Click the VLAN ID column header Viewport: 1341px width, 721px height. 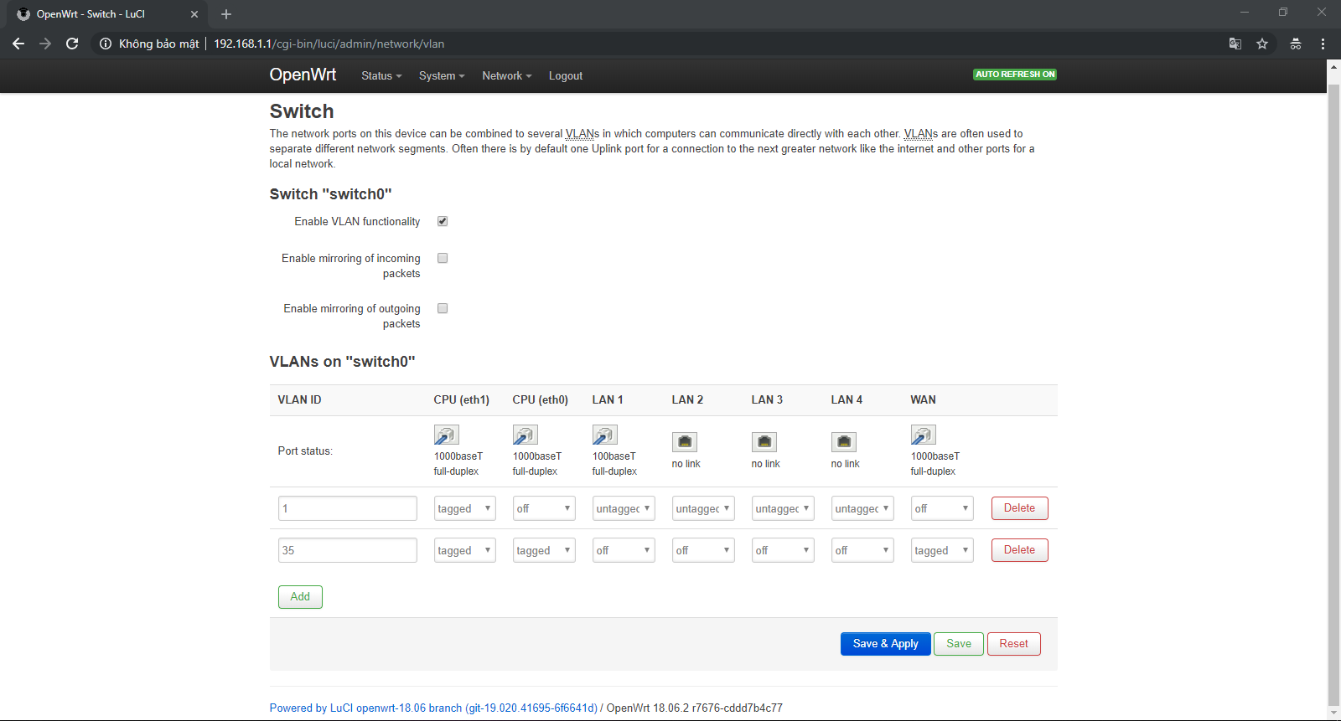(299, 400)
